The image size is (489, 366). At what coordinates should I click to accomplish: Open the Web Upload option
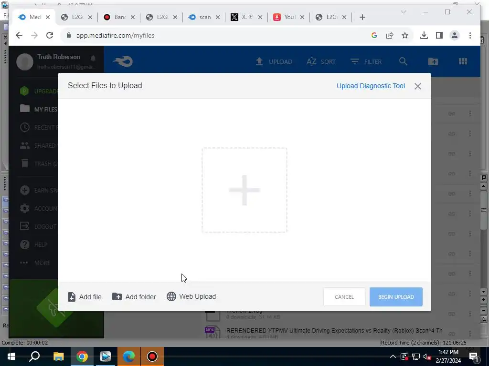click(x=191, y=296)
